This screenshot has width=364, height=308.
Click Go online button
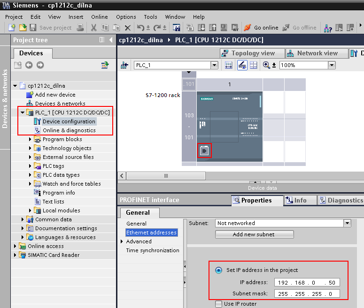tap(261, 28)
